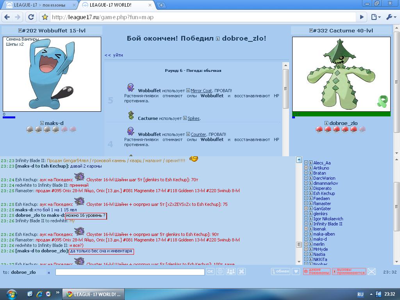Click the '<< уйти' leave battle link
The image size is (400, 300).
tap(114, 55)
